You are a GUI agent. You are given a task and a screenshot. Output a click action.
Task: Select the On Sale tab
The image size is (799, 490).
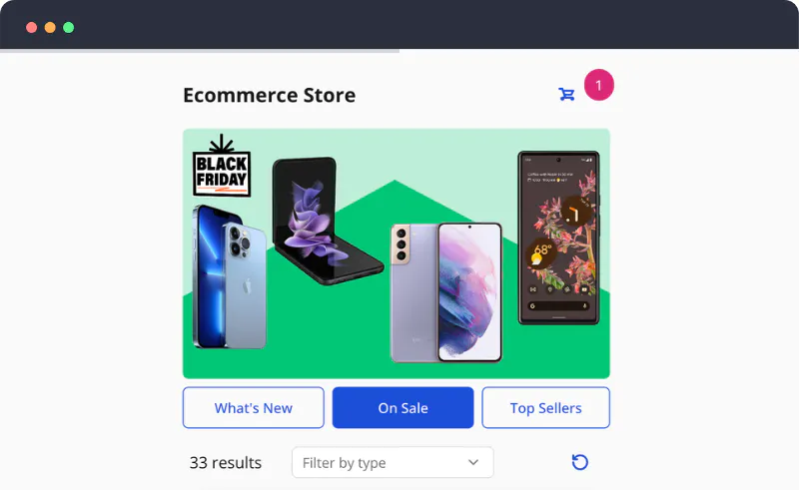[403, 407]
